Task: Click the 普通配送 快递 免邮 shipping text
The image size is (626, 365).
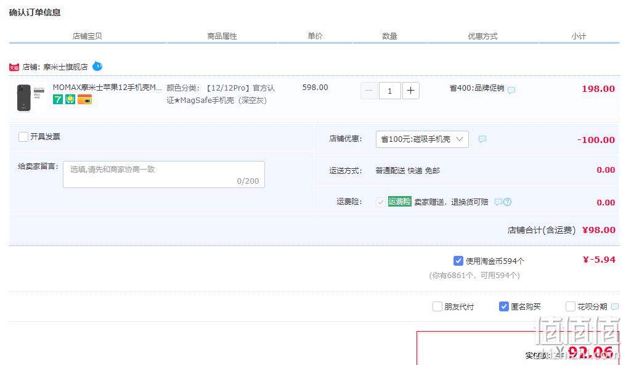Action: [408, 171]
